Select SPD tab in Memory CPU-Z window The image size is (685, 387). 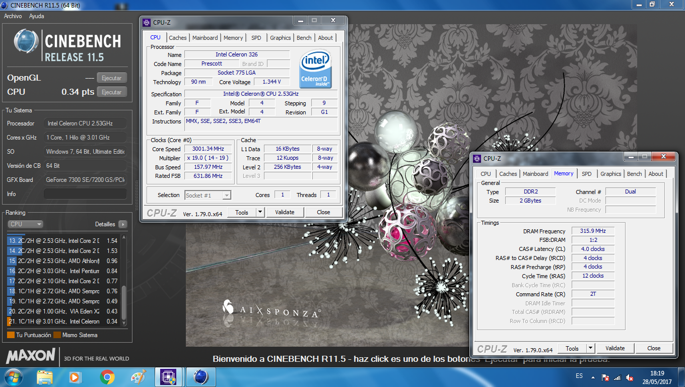587,174
